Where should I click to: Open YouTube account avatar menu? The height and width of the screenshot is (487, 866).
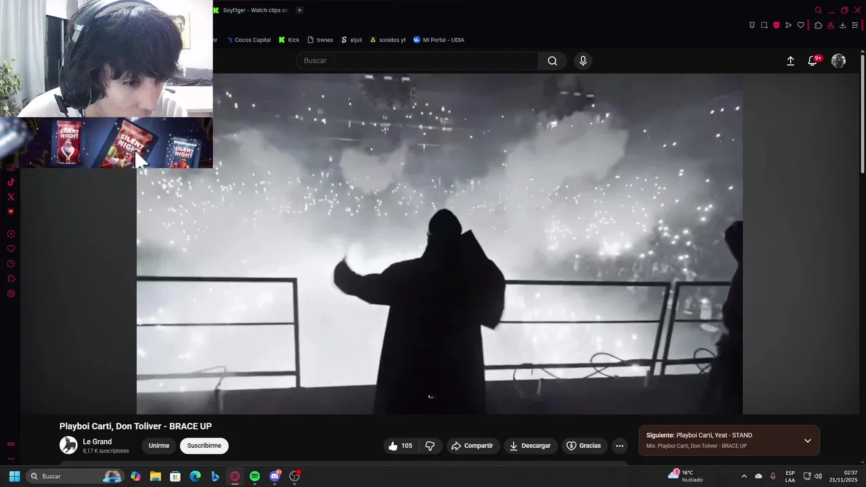pos(838,61)
